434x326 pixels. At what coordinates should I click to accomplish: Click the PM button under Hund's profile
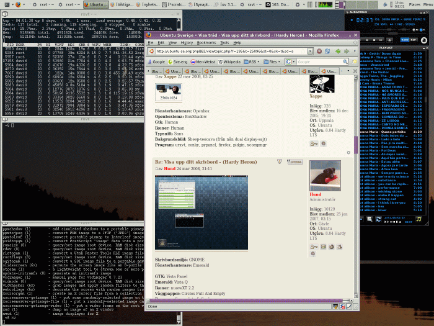(x=314, y=247)
